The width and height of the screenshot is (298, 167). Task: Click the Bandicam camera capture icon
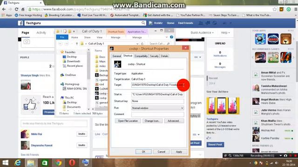coord(285,155)
